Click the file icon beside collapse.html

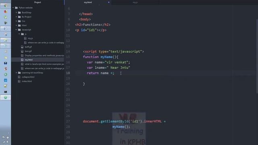tap(19, 77)
